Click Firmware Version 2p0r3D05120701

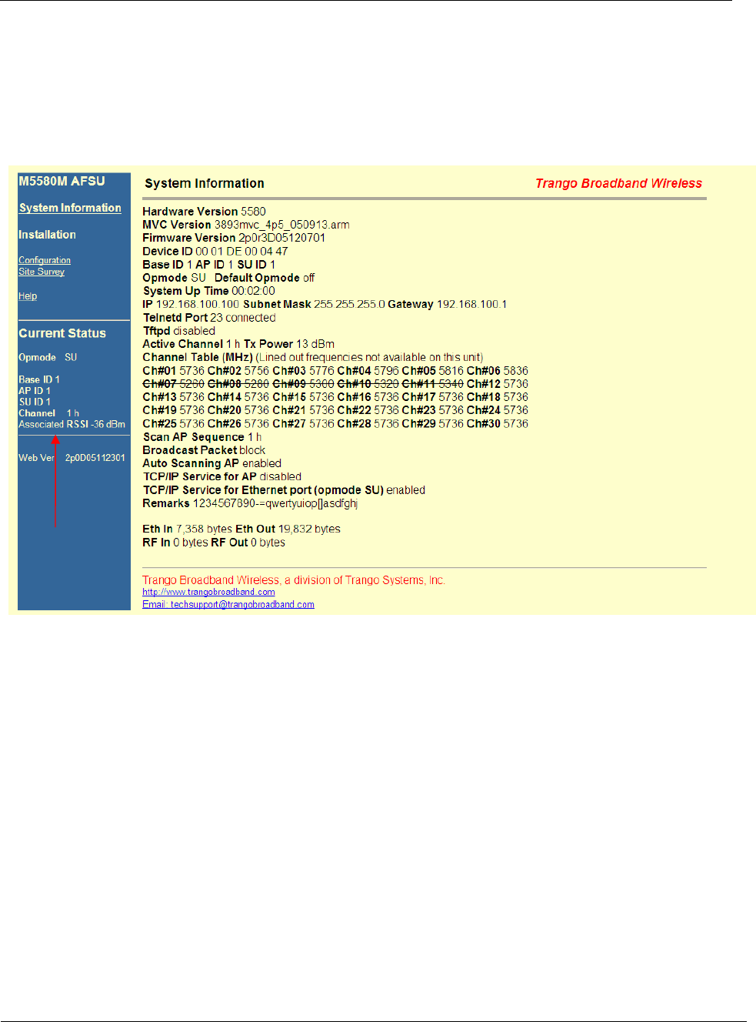(x=234, y=238)
